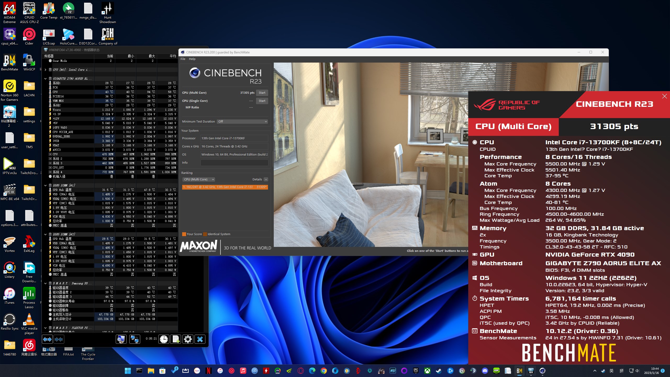This screenshot has width=670, height=377.
Task: Click HWiNFO expand-columns blue arrows button
Action: pyautogui.click(x=47, y=339)
